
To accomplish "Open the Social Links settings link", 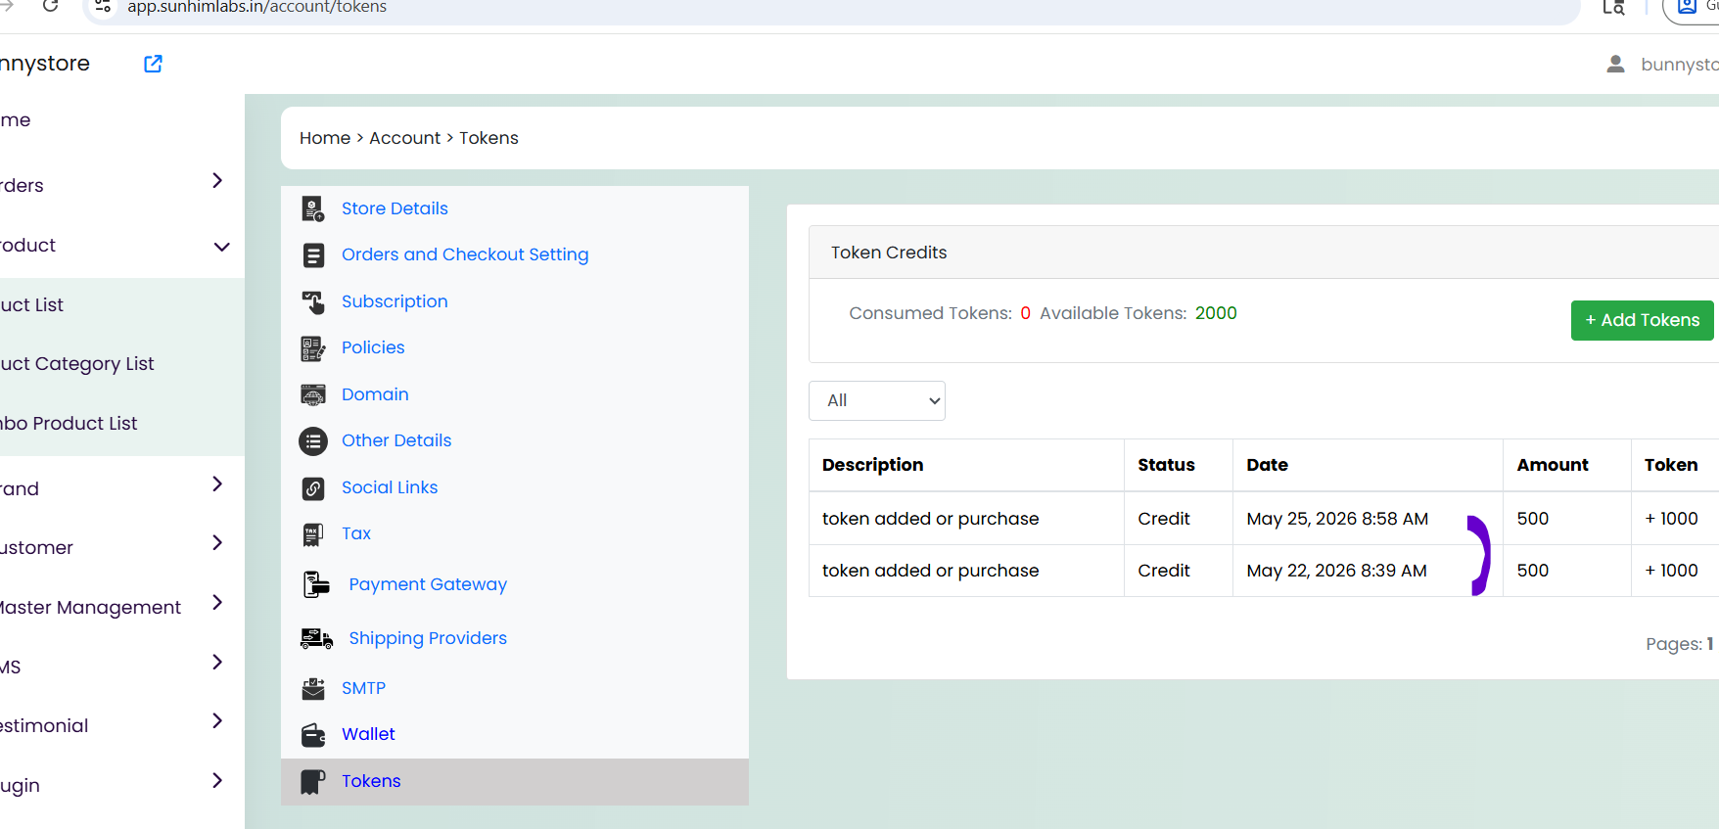I will pos(390,487).
